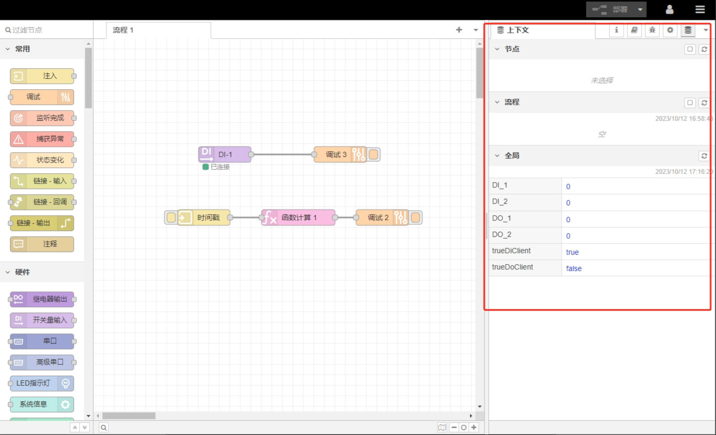Viewport: 716px width, 435px height.
Task: Toggle the 调试 3 node output button
Action: [x=373, y=154]
